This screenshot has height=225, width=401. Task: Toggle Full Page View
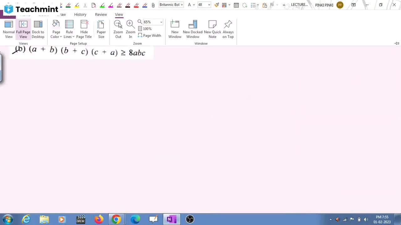click(x=23, y=30)
